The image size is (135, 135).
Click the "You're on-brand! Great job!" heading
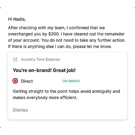(44, 70)
